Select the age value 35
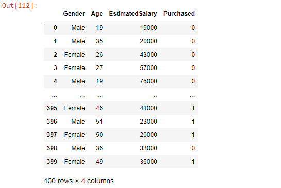The height and width of the screenshot is (188, 281). [99, 41]
